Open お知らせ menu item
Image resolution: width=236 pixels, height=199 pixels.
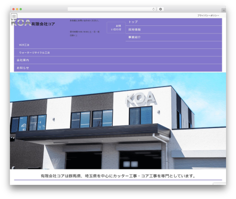tap(118, 68)
